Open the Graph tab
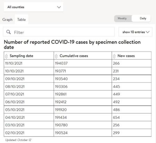The width and height of the screenshot is (156, 143). 7,20
